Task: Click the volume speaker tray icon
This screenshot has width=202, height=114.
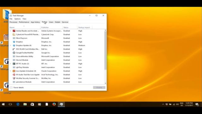Action: point(177,104)
